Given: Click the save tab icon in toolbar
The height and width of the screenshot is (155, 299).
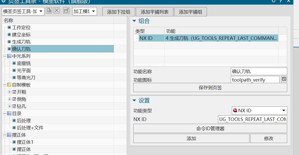Looking at the screenshot, I should 66,10.
